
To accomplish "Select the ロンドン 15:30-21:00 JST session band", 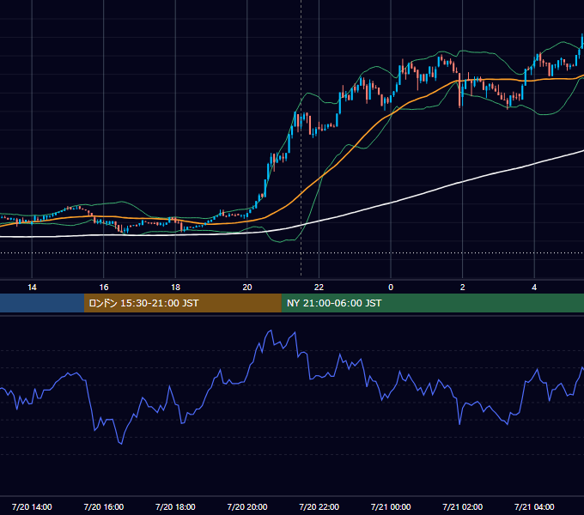I will (x=182, y=303).
